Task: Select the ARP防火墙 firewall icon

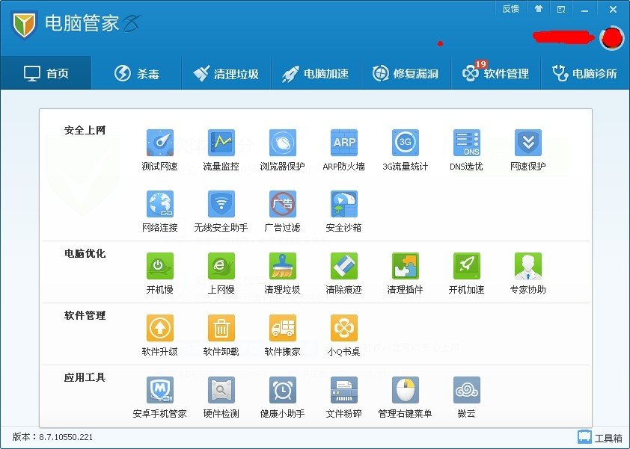Action: 343,143
